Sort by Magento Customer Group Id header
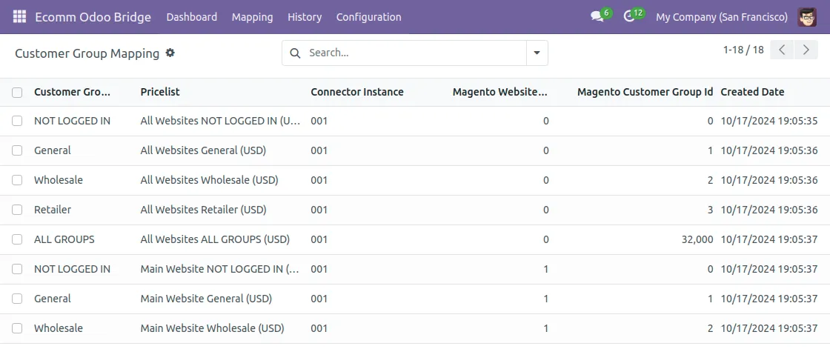This screenshot has height=349, width=830. point(645,92)
